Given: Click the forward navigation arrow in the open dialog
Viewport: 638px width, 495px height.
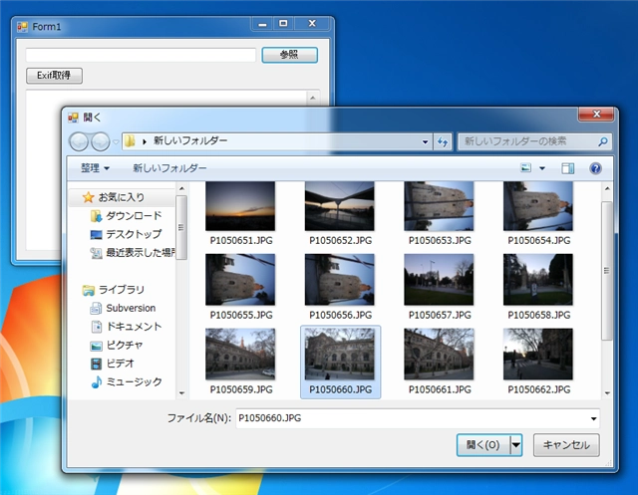Looking at the screenshot, I should point(100,141).
